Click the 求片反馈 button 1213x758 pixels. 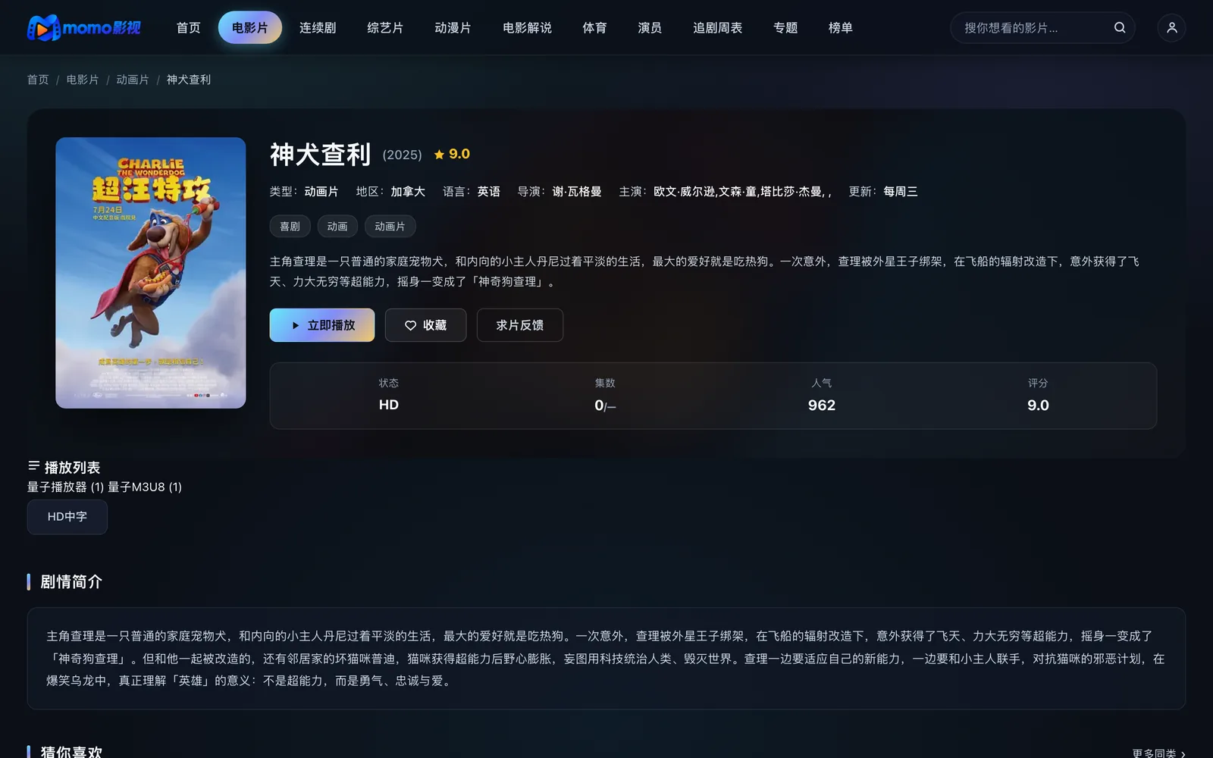[520, 325]
